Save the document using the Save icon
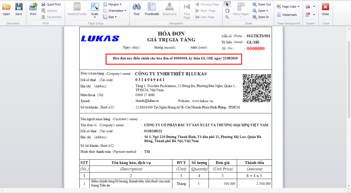Viewport: 351px width, 193px height. click(19, 10)
